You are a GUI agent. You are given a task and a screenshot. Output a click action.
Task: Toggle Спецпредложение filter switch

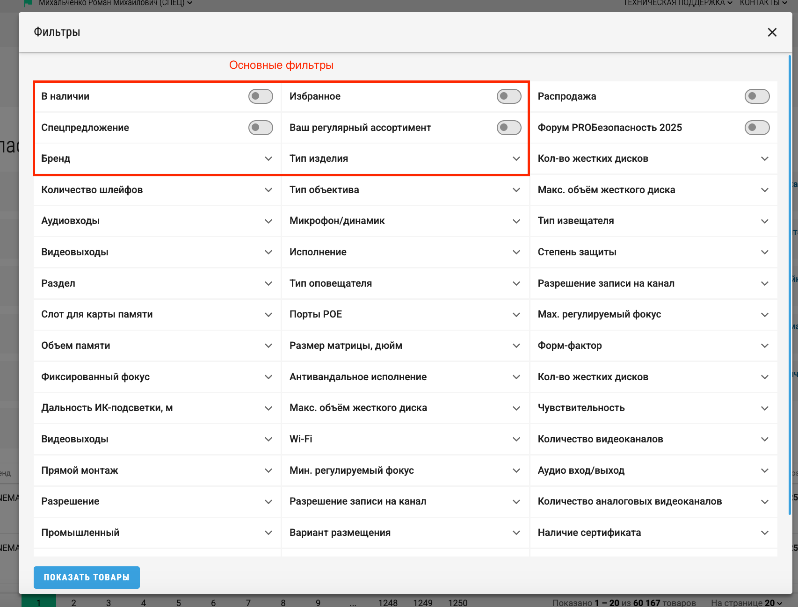261,128
